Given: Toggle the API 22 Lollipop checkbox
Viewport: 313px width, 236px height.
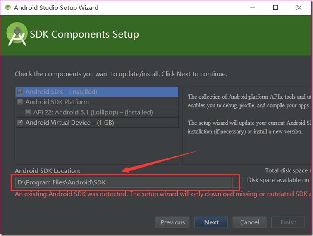Looking at the screenshot, I should click(28, 112).
